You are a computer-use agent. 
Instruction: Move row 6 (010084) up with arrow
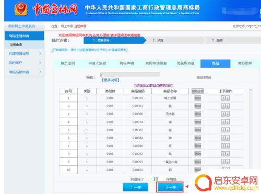pos(223,138)
